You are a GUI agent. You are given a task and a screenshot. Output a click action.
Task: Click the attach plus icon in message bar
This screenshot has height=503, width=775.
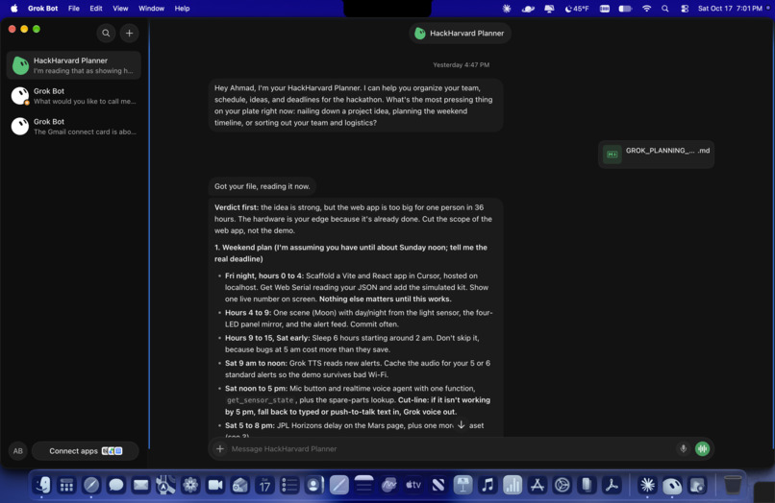point(220,448)
